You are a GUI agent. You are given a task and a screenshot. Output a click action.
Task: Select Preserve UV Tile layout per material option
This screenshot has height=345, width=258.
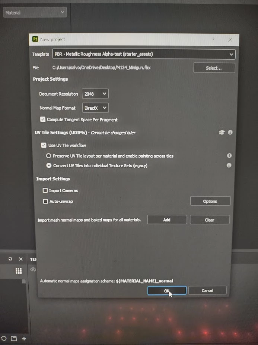(48, 156)
